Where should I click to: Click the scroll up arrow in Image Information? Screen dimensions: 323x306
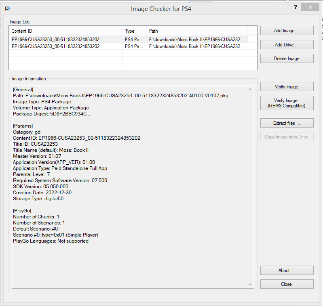click(250, 89)
